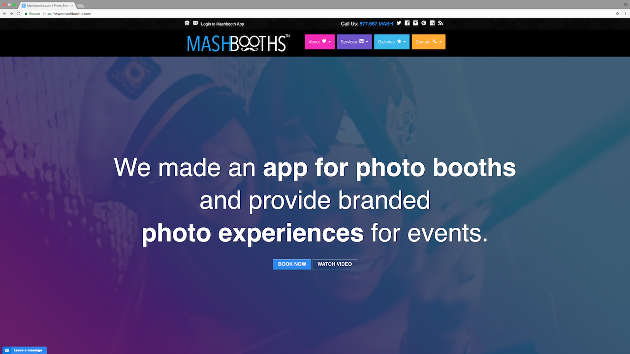Click the Watch Video button
This screenshot has height=354, width=630.
pyautogui.click(x=335, y=264)
